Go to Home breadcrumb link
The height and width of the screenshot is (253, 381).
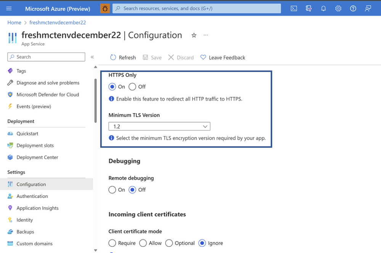14,22
